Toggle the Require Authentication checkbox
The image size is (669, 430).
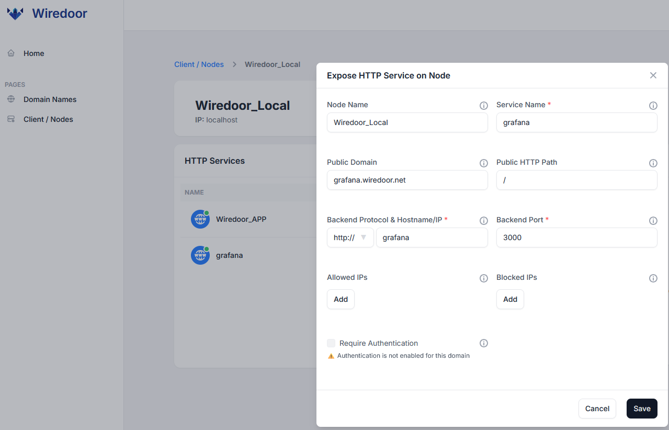pos(331,343)
